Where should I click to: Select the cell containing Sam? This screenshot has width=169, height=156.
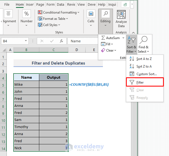(x=27, y=120)
